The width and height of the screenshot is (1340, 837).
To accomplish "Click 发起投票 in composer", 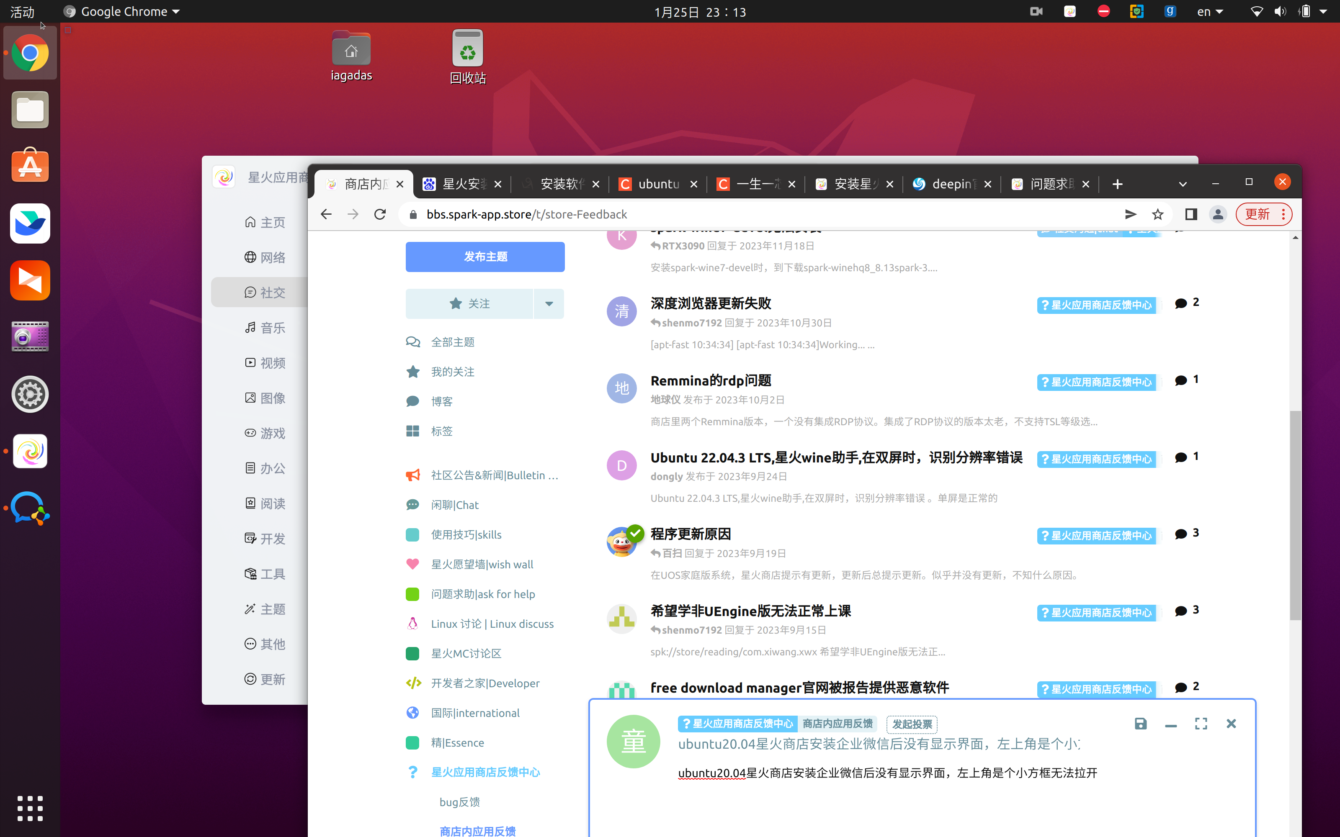I will coord(912,724).
